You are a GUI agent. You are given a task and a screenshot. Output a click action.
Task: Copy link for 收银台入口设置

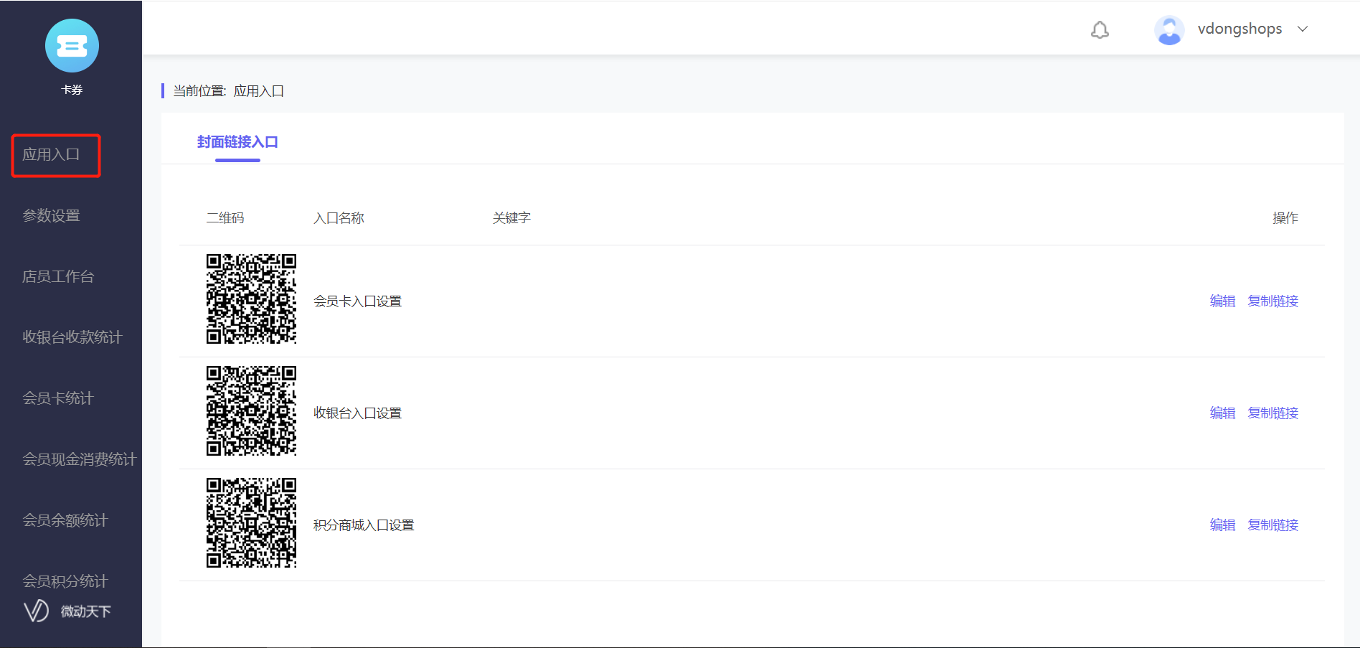click(1273, 413)
